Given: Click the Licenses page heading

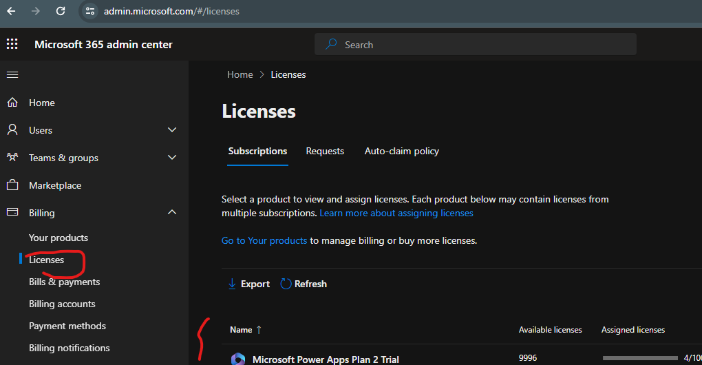Looking at the screenshot, I should (259, 111).
